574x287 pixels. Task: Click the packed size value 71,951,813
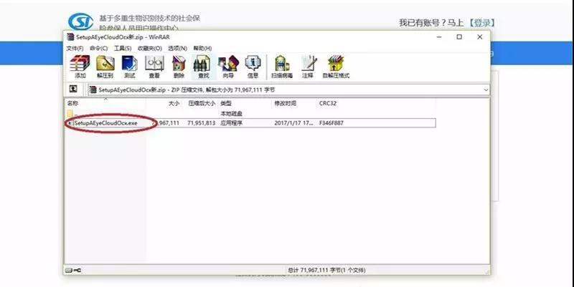click(x=202, y=123)
